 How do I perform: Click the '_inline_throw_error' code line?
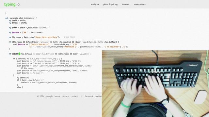[x=78, y=47]
